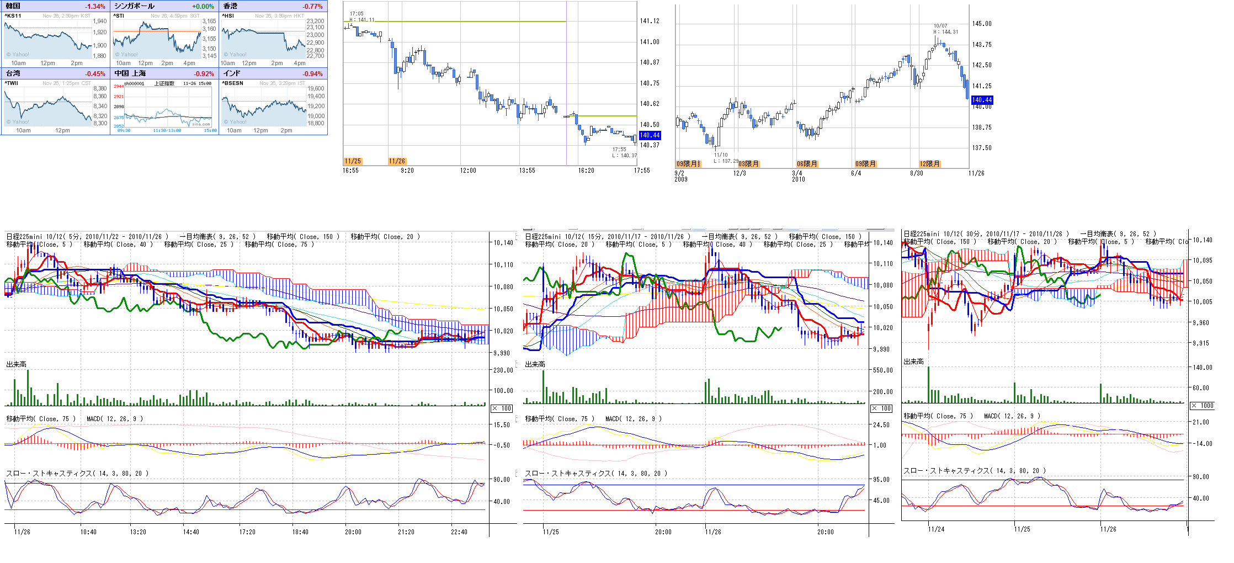
Task: Click the ×1000 volume scale box on 30-minute chart
Action: pyautogui.click(x=1201, y=406)
